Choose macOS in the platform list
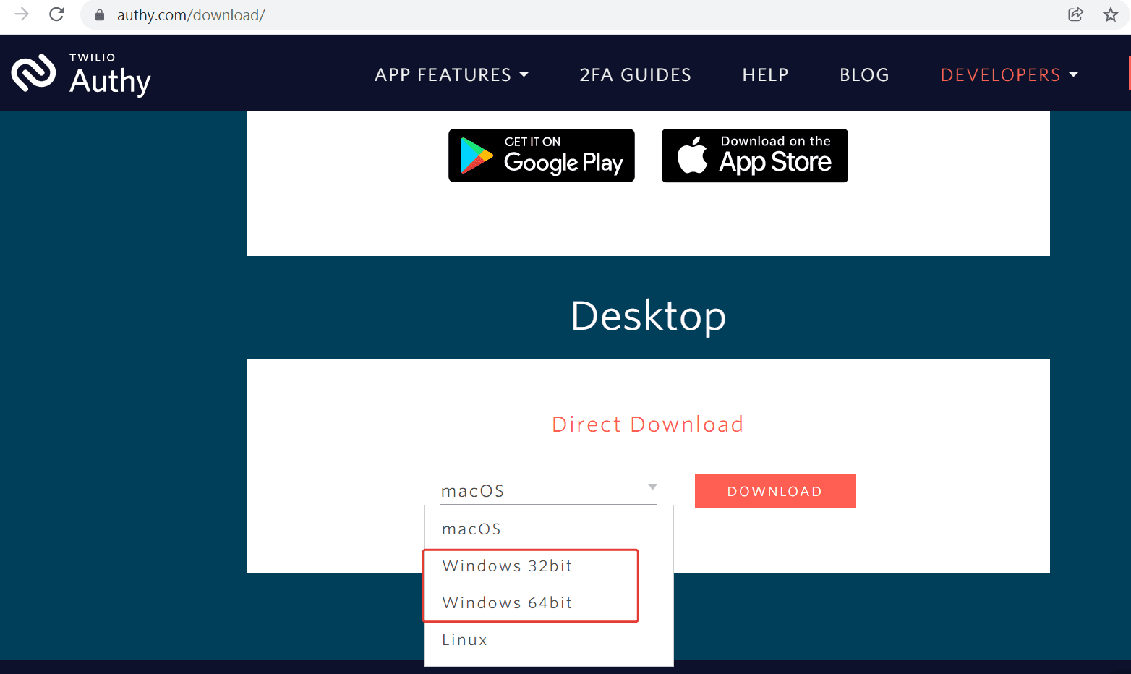Image resolution: width=1131 pixels, height=674 pixels. 471,529
